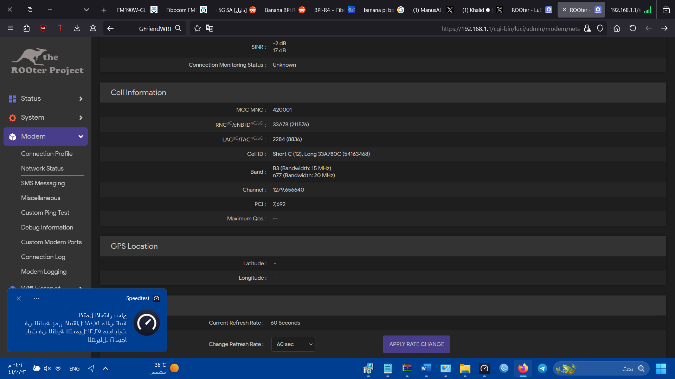Click the tracking protection shield icon

pyautogui.click(x=600, y=28)
